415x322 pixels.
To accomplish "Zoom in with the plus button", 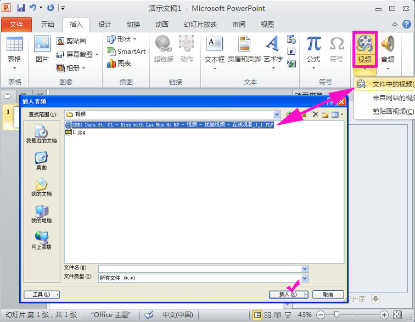I will pos(384,315).
